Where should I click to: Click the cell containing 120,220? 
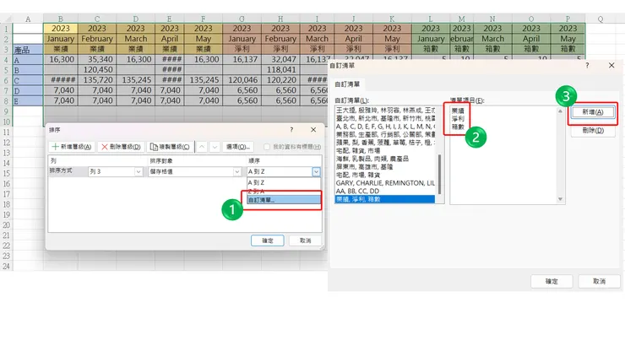[280, 80]
